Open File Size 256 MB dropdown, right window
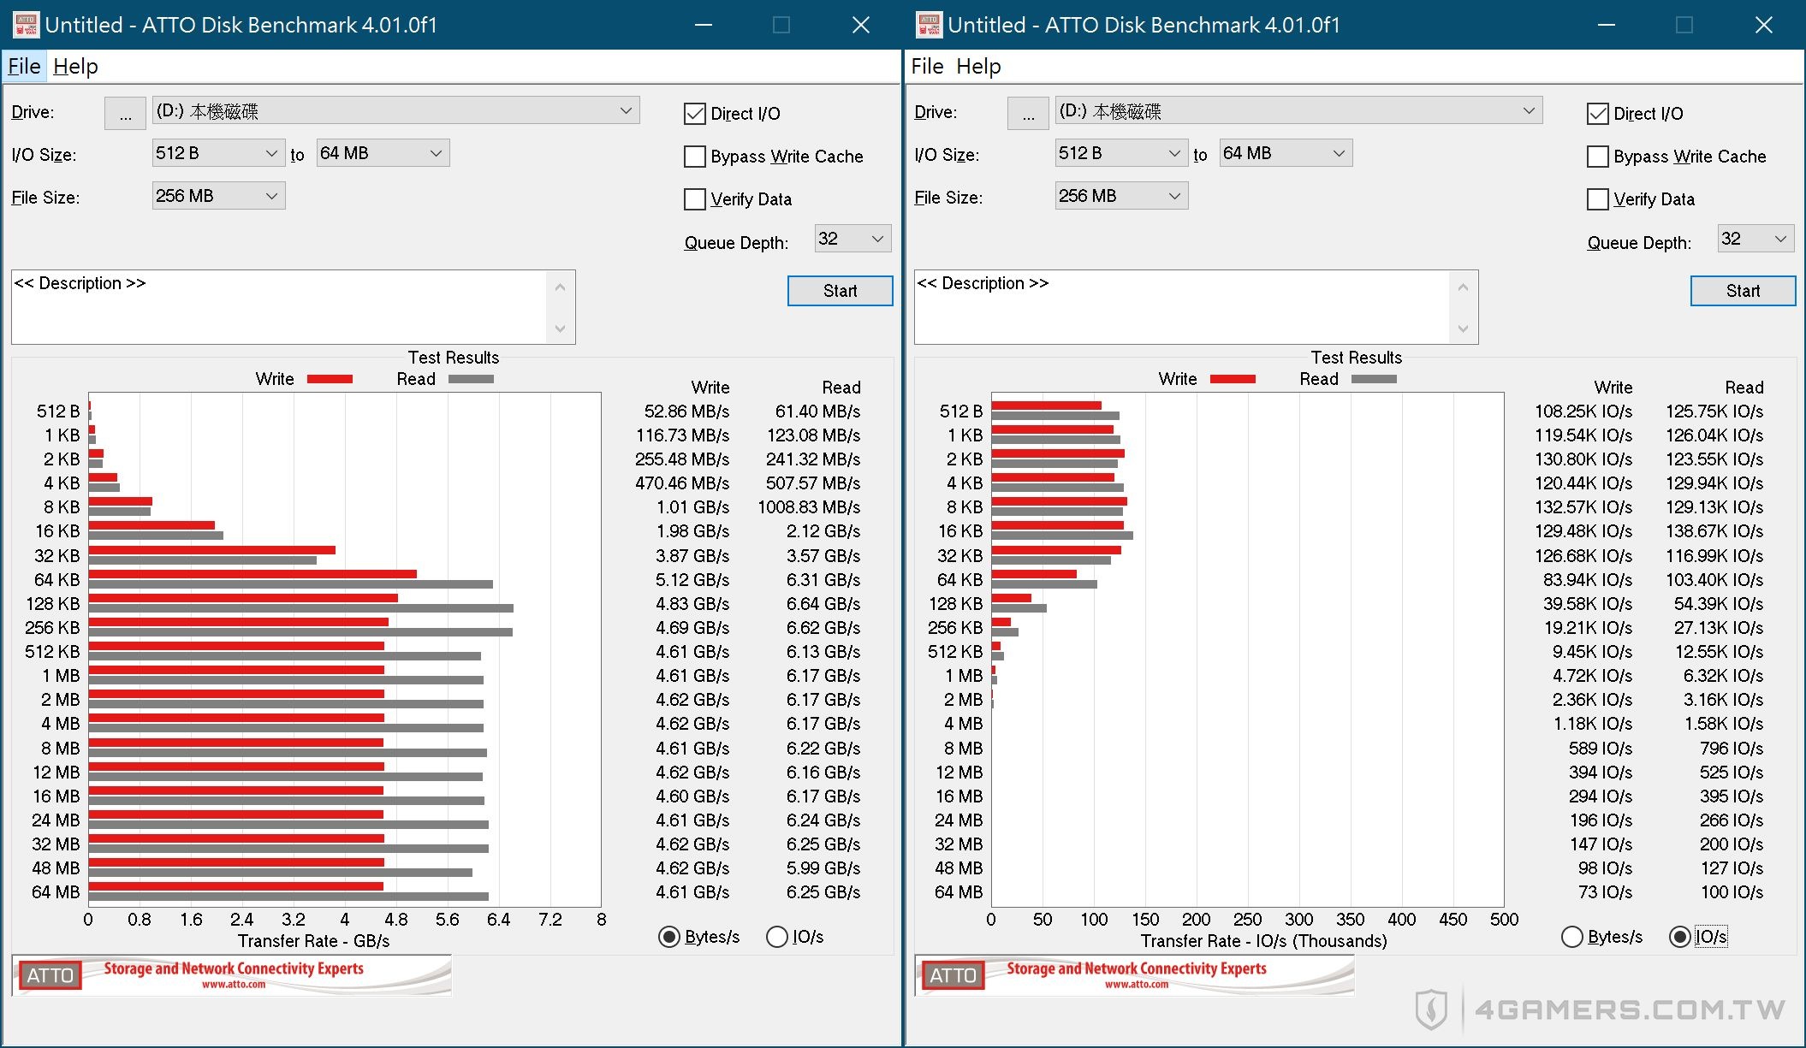Screen dimensions: 1806x1048 pos(1121,196)
